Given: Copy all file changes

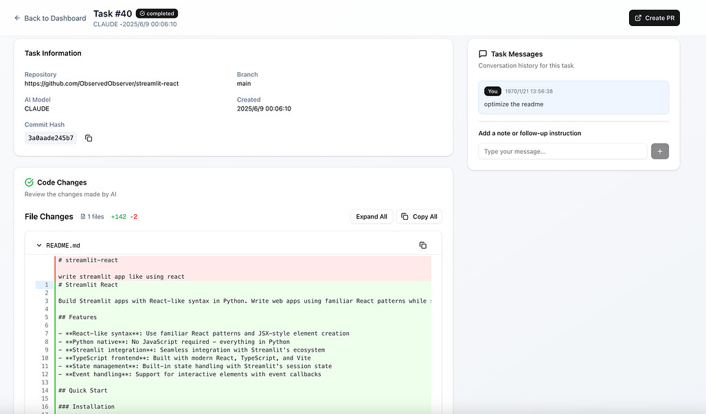Looking at the screenshot, I should [x=419, y=216].
